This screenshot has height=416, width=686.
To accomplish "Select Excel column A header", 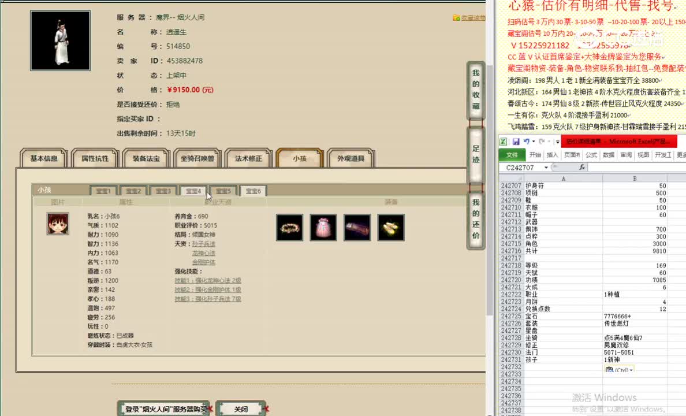I will (563, 178).
